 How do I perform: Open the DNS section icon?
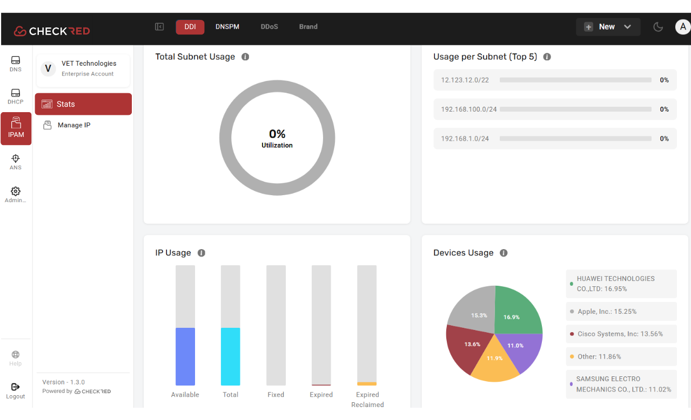(15, 61)
